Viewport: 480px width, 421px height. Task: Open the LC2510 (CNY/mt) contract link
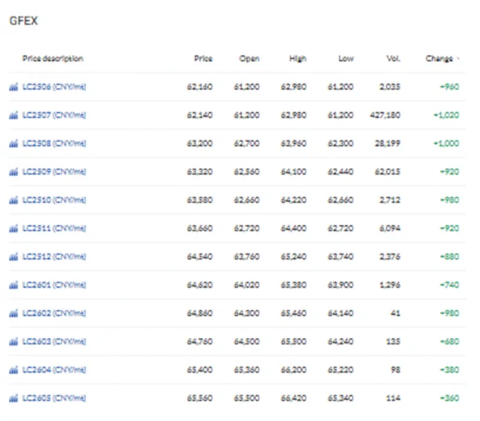click(x=54, y=200)
